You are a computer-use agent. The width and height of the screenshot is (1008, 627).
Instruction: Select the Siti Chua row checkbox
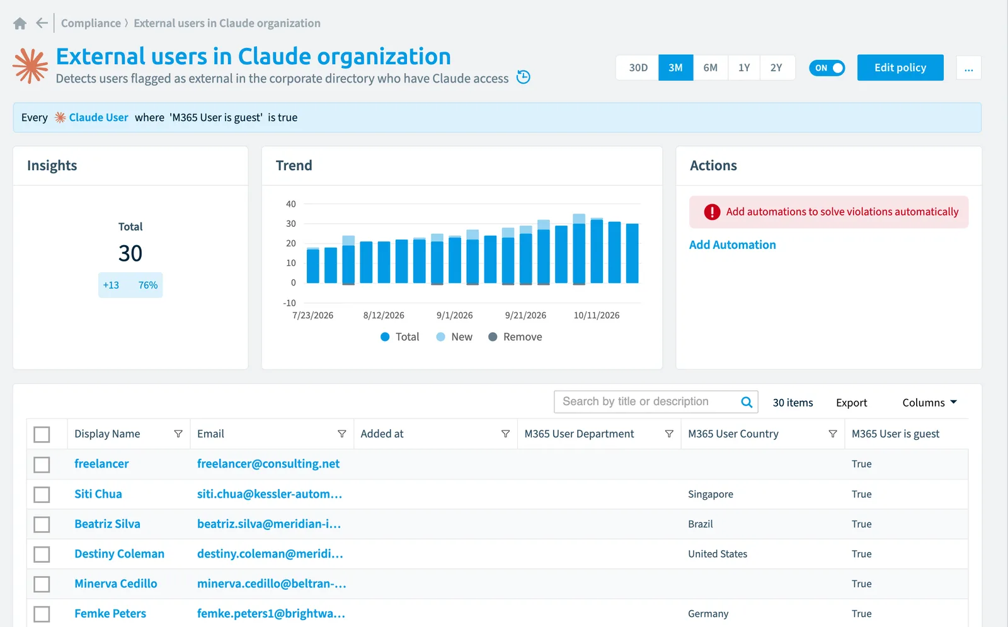(x=42, y=495)
